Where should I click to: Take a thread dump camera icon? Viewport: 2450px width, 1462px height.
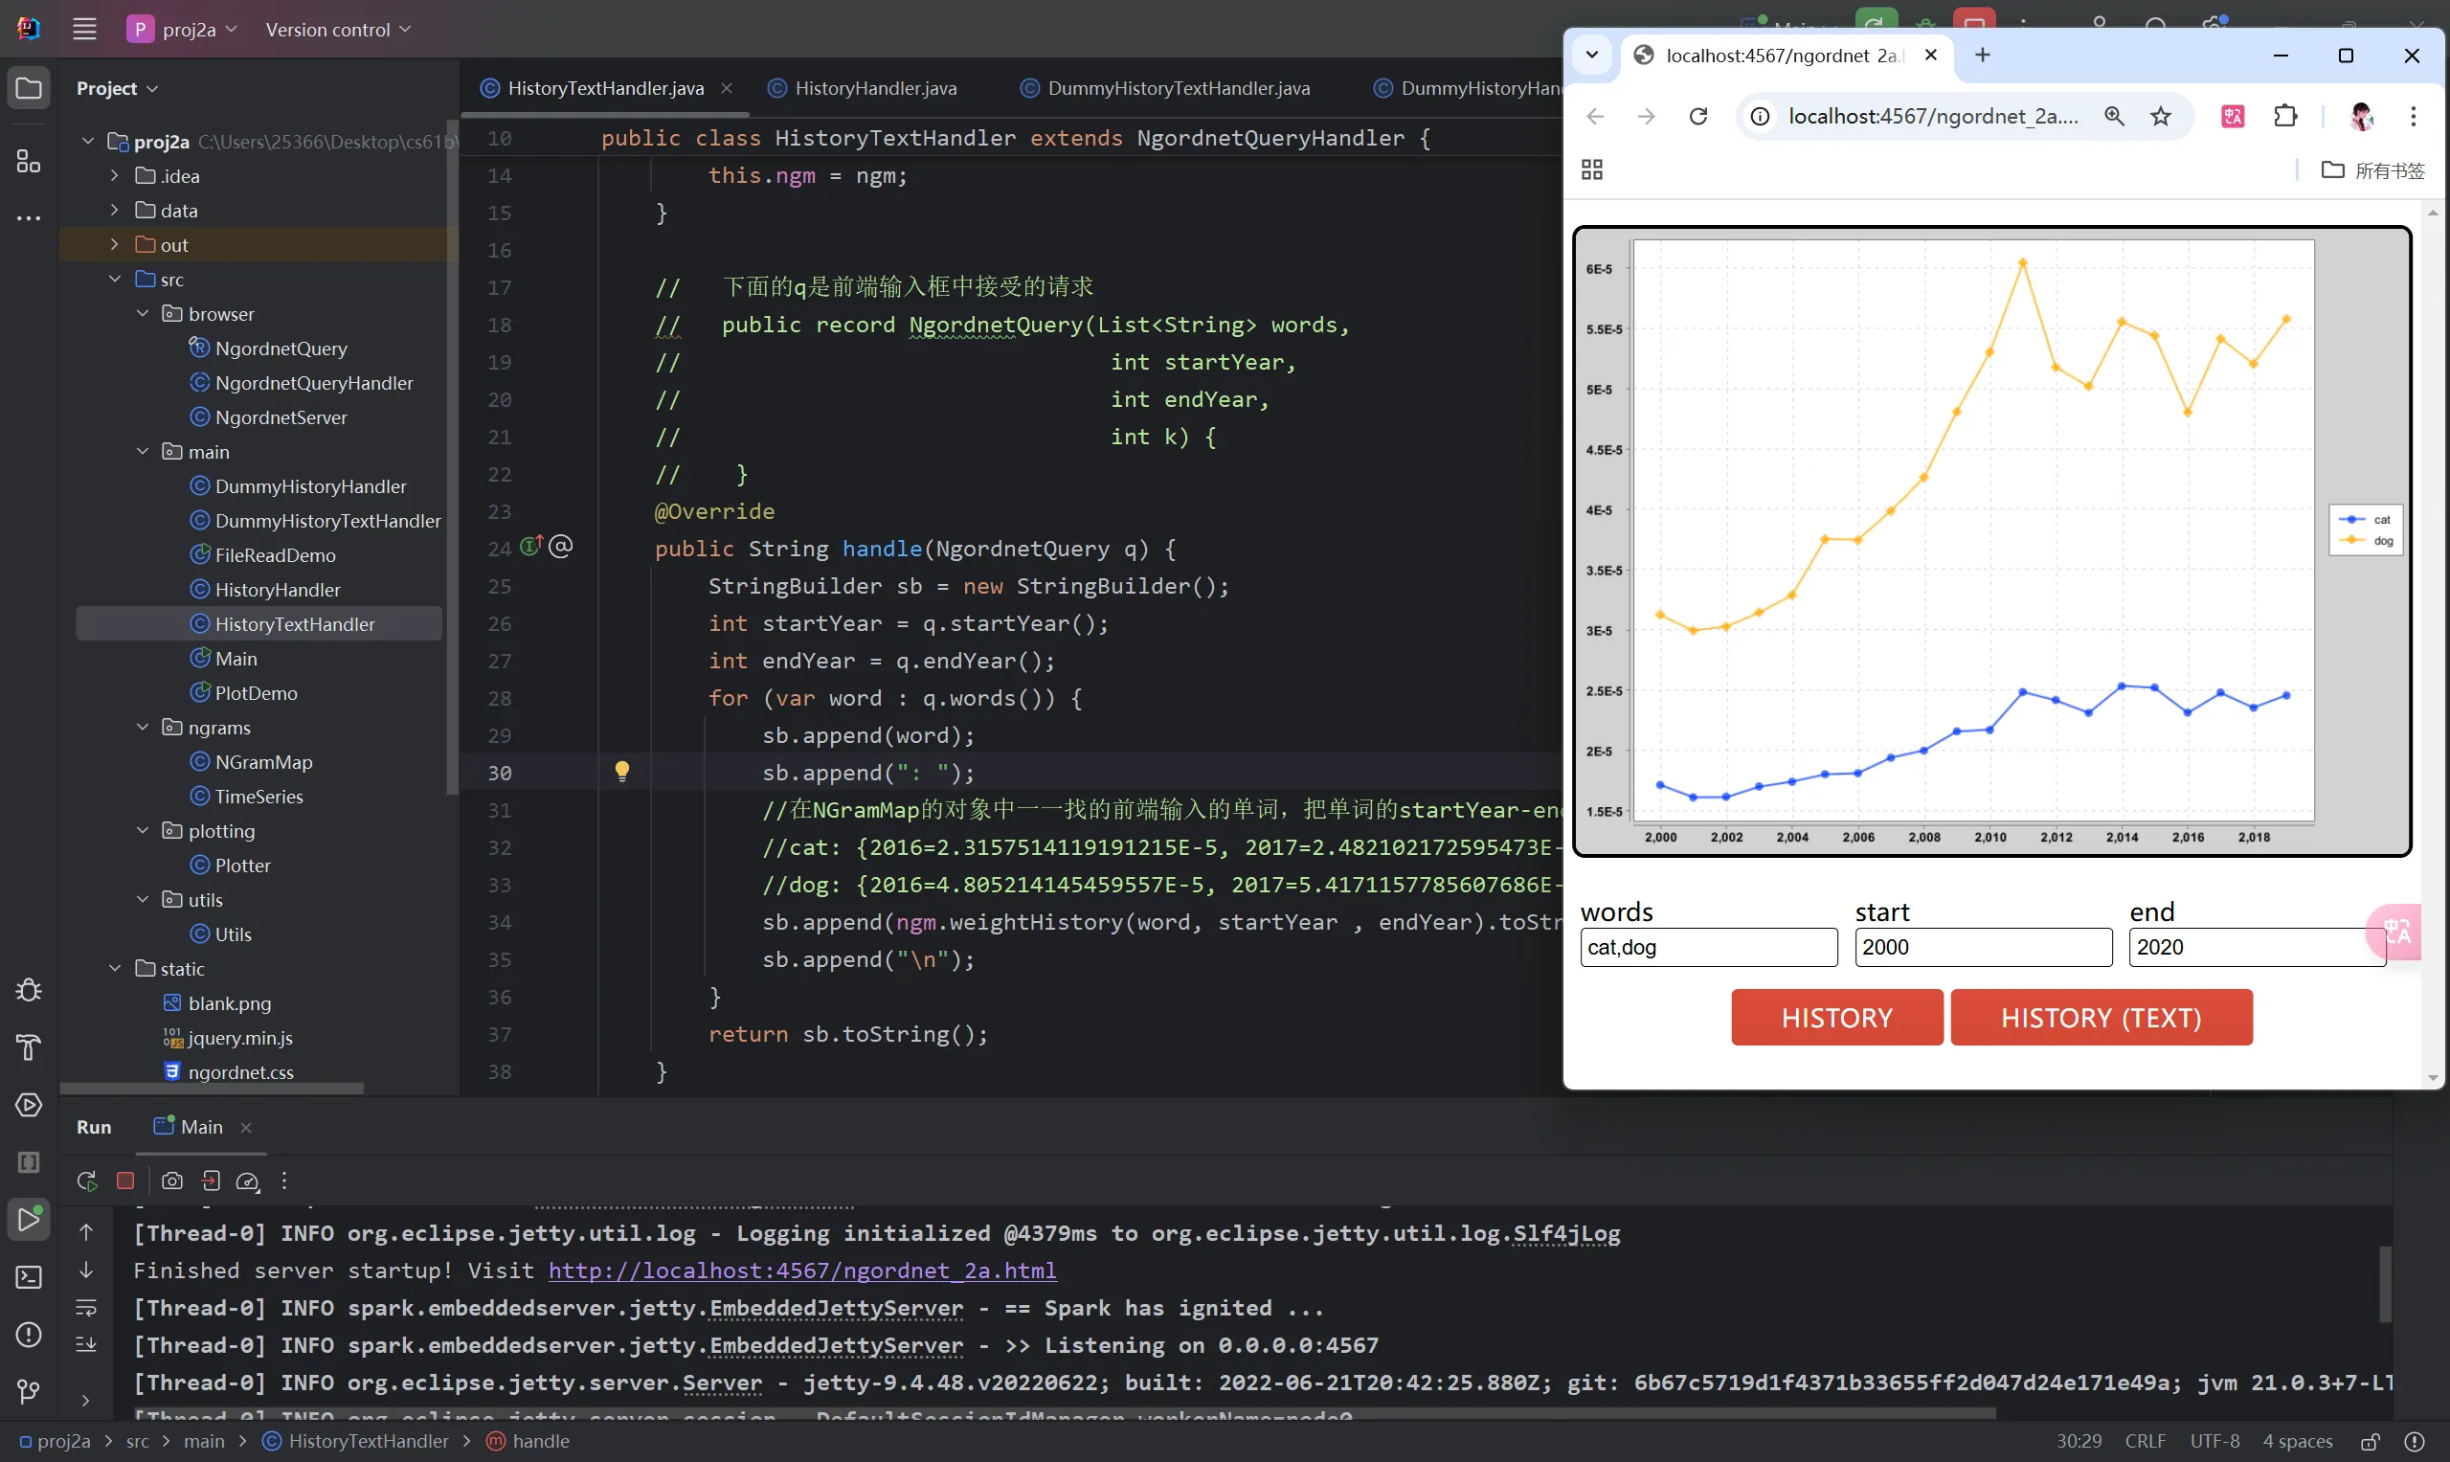point(172,1181)
